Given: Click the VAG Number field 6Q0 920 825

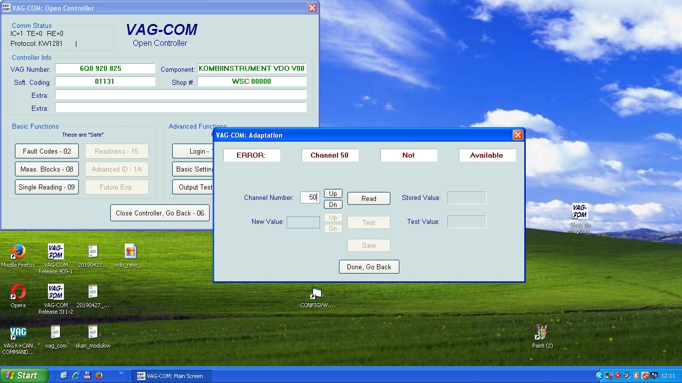Looking at the screenshot, I should pyautogui.click(x=105, y=68).
